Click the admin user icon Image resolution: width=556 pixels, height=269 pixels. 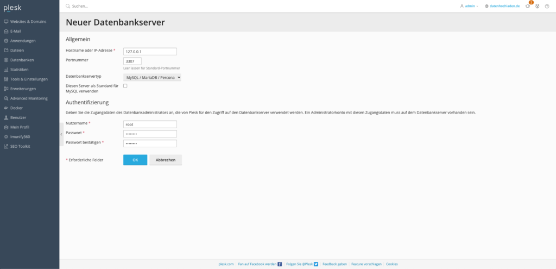click(462, 6)
